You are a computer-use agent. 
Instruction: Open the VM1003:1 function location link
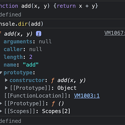pyautogui.click(x=87, y=96)
